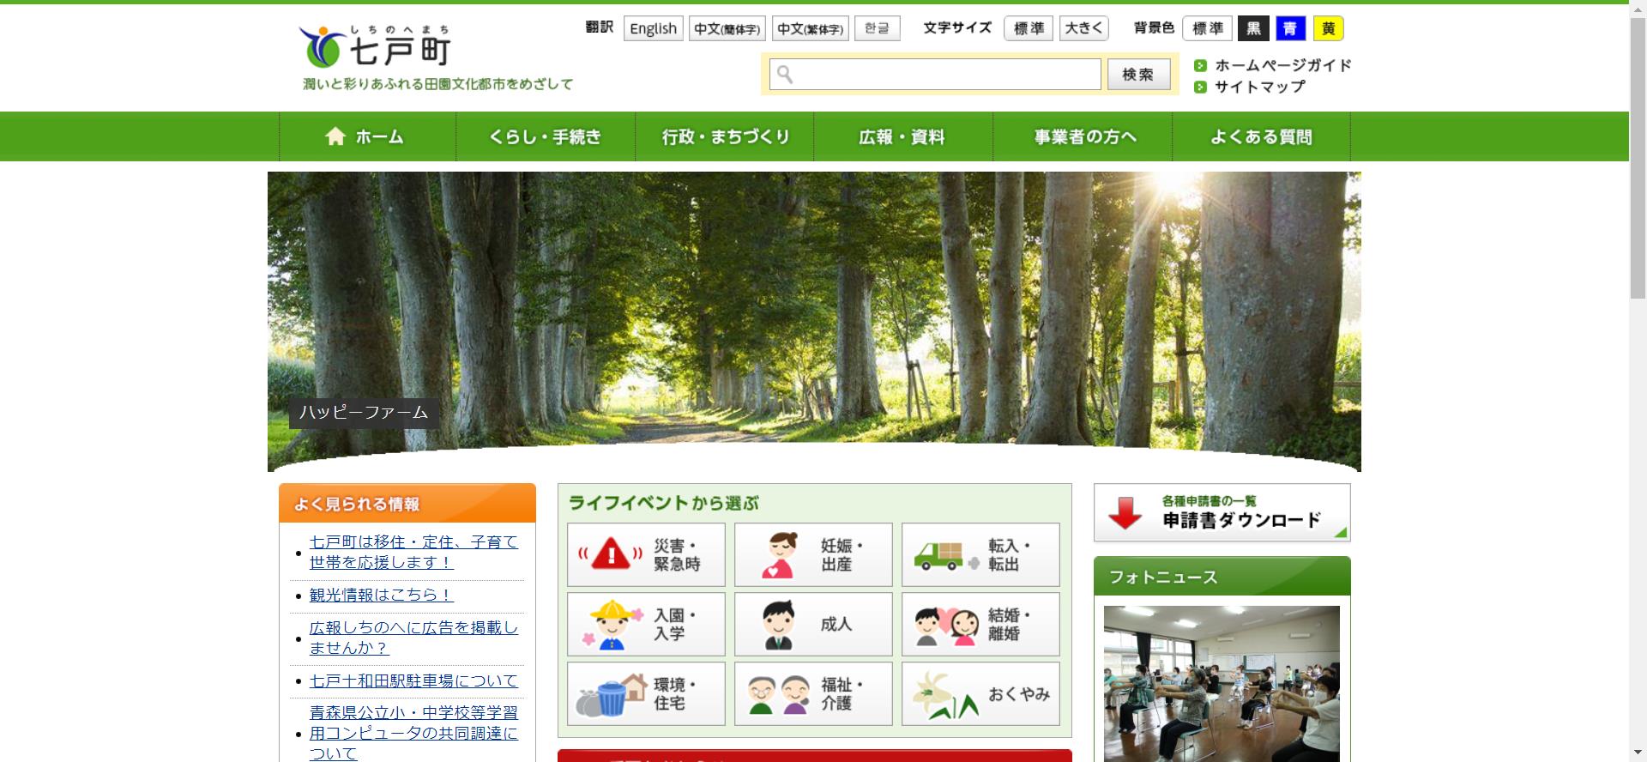Open the 申請書ダウンロード banner

1222,512
